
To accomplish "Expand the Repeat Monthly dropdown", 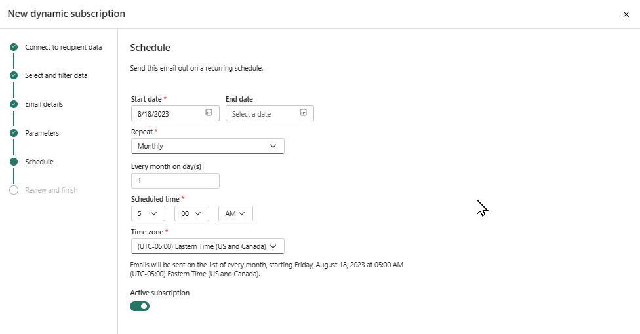I will tap(207, 146).
